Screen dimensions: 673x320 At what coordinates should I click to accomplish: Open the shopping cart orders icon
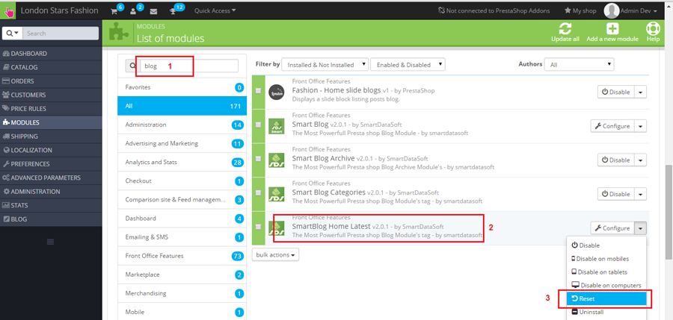(114, 11)
